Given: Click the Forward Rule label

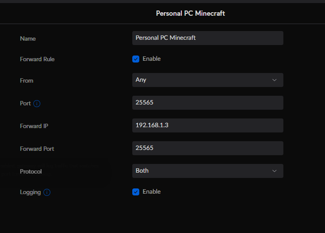Looking at the screenshot, I should (x=37, y=59).
